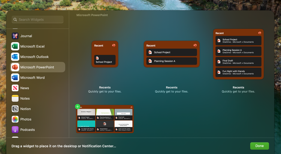Select the School Project tile in the single-file widget
281x154 pixels.
pyautogui.click(x=105, y=60)
